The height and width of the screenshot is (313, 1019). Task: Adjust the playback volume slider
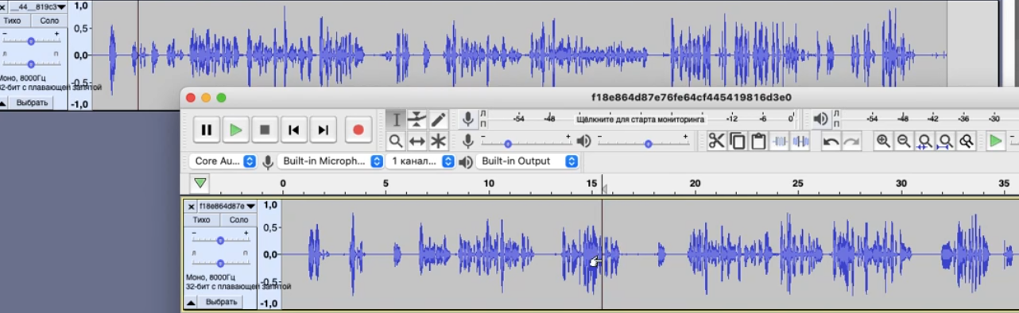[x=644, y=143]
